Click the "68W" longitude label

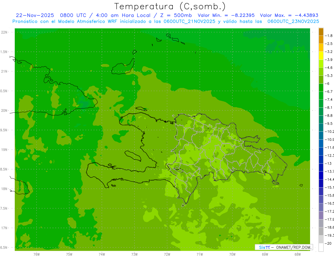(x=298, y=254)
